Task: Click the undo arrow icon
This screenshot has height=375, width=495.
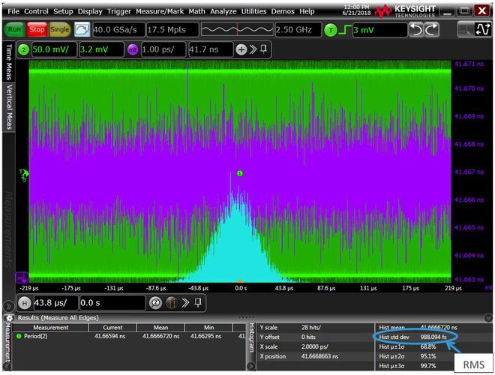Action: click(416, 30)
